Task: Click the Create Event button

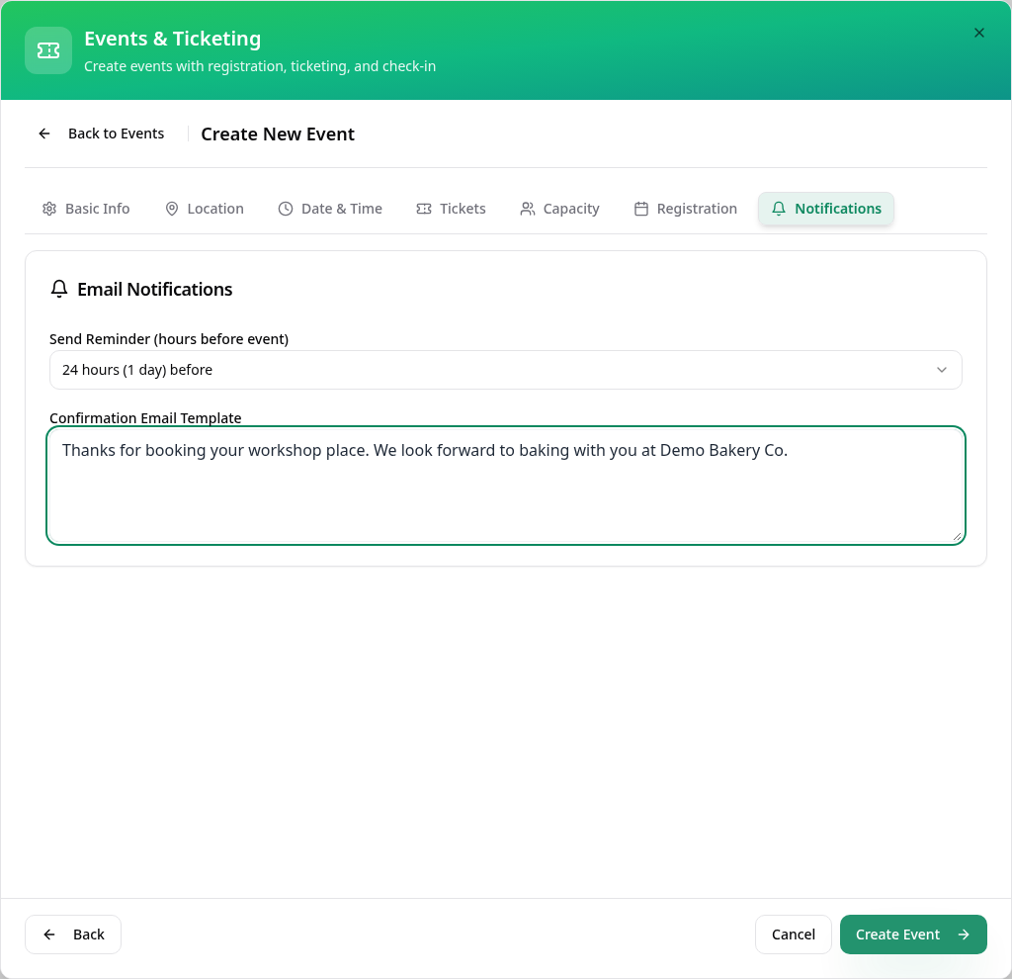Action: point(913,934)
